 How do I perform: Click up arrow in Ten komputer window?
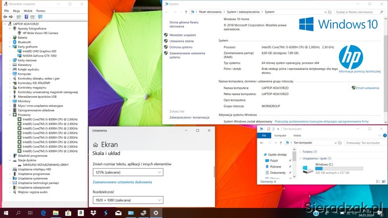[281, 143]
